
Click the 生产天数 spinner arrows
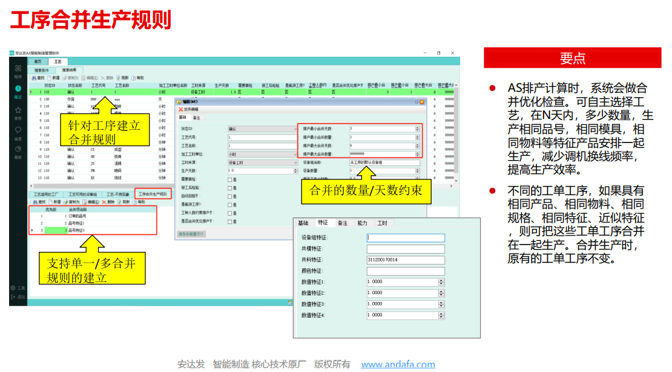point(295,171)
